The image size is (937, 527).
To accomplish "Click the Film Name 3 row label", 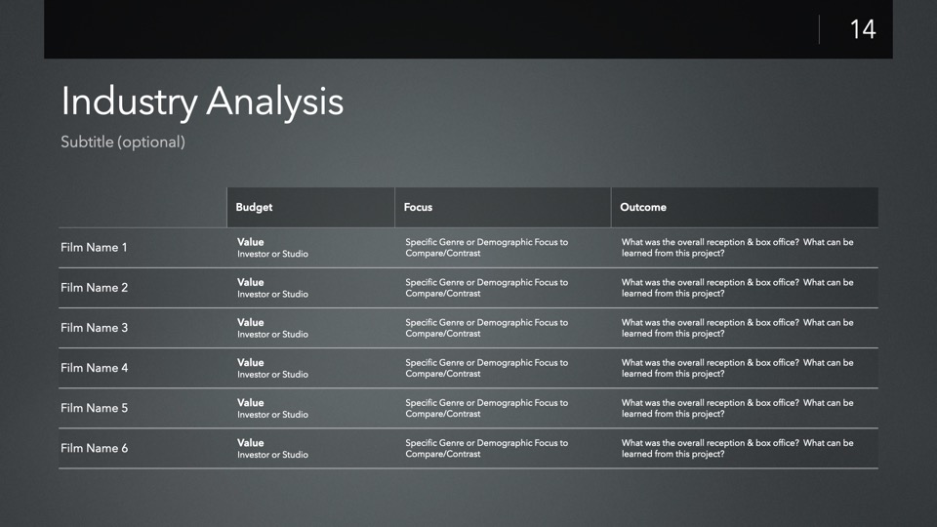I will tap(94, 328).
